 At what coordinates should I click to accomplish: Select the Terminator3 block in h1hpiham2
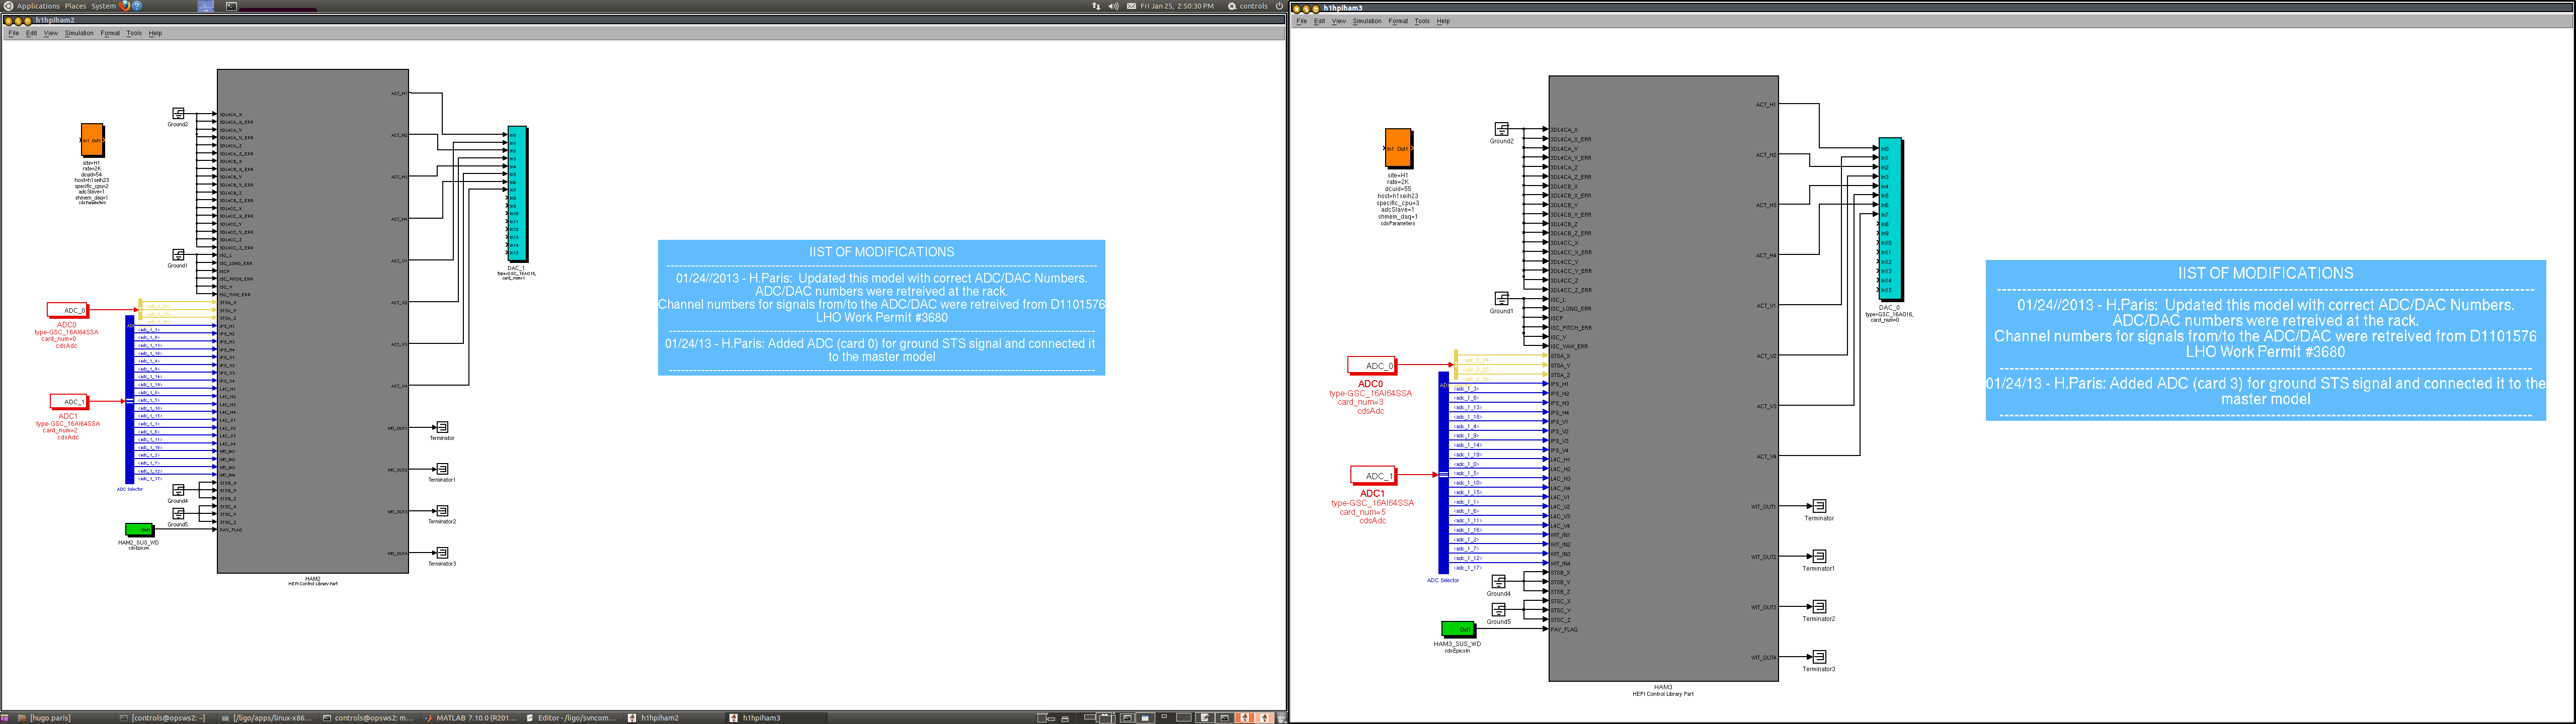[442, 553]
